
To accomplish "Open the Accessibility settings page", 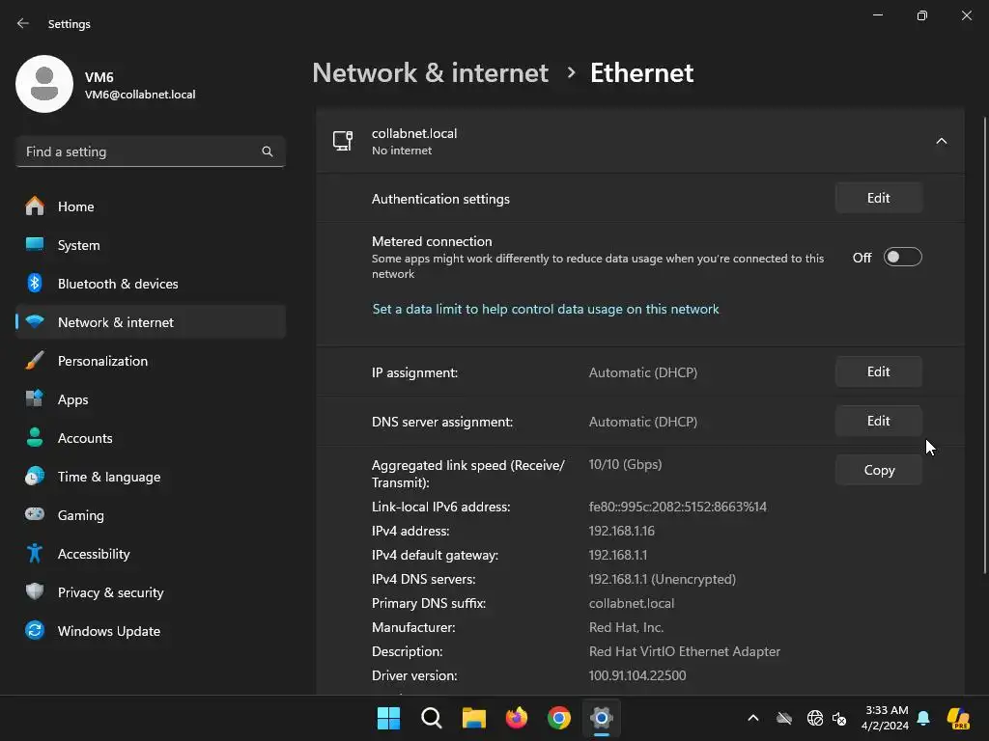I will pos(94,554).
